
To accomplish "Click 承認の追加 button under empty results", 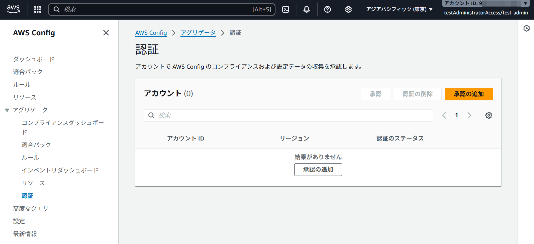I will point(318,170).
